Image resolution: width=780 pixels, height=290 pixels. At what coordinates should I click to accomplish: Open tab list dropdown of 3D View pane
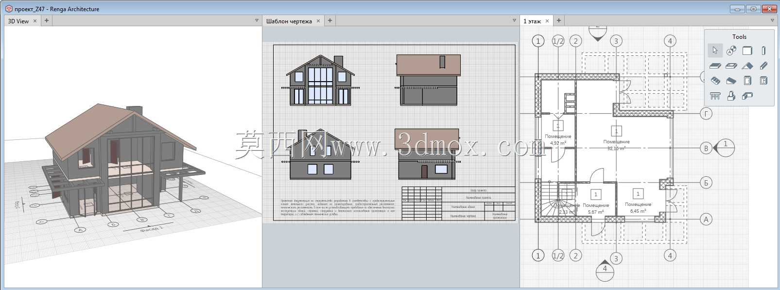[257, 20]
